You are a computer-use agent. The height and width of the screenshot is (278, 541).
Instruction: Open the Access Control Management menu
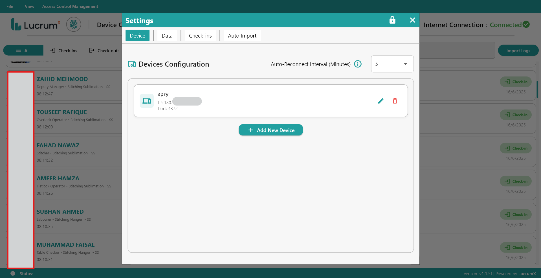(x=70, y=6)
